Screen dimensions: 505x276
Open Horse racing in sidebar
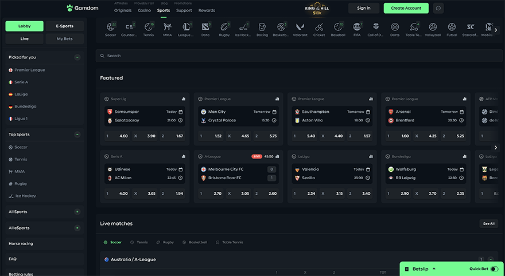(x=45, y=243)
